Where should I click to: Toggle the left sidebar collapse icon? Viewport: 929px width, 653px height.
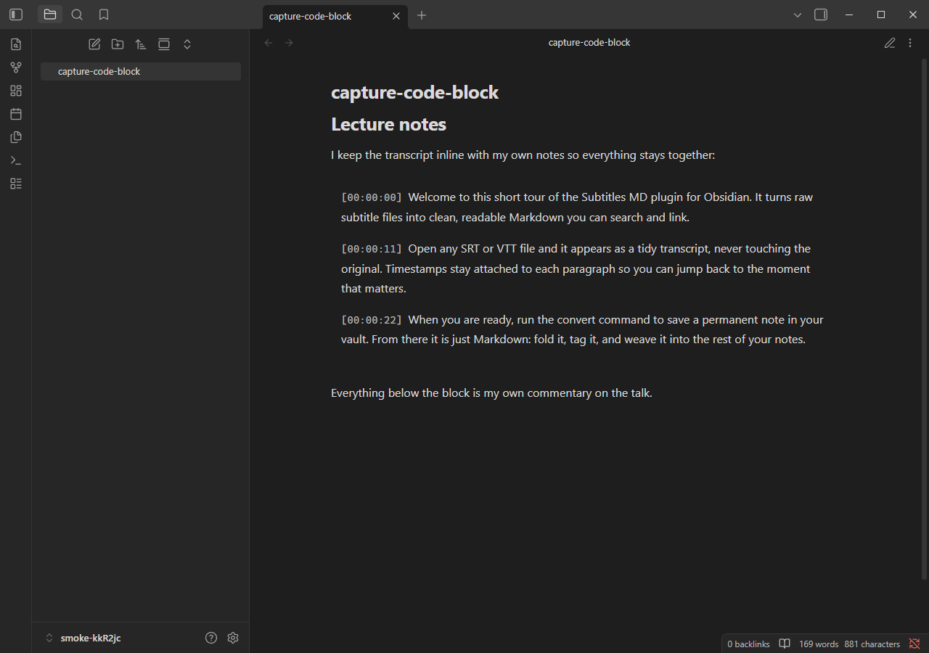(16, 15)
